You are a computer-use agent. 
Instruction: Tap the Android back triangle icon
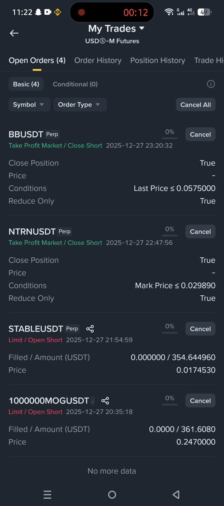(x=176, y=494)
